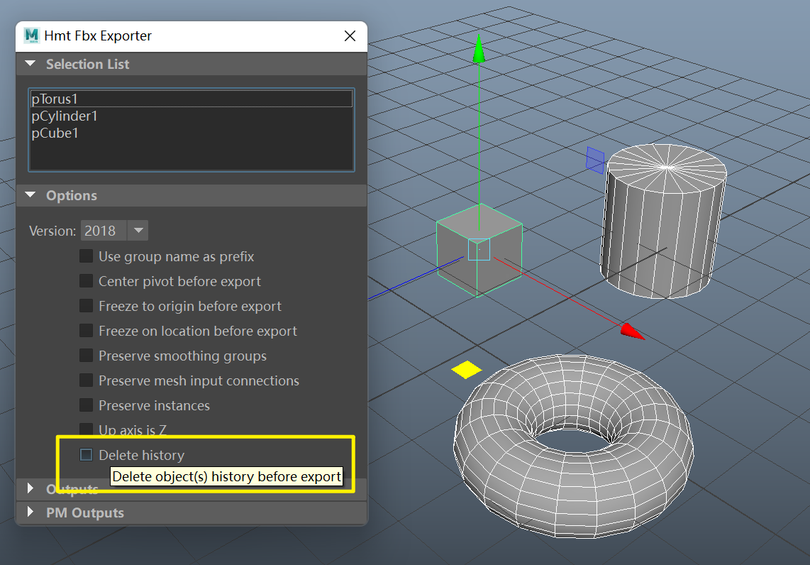Image resolution: width=810 pixels, height=565 pixels.
Task: Check Center pivot before export
Action: (86, 281)
